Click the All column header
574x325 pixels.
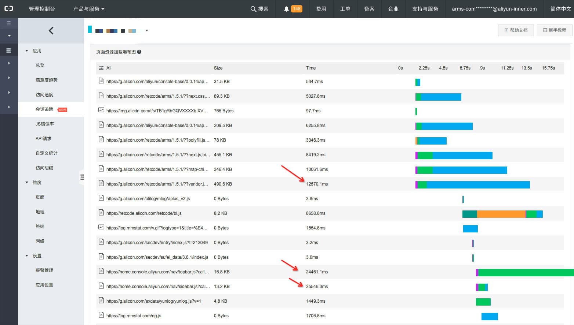tap(109, 68)
